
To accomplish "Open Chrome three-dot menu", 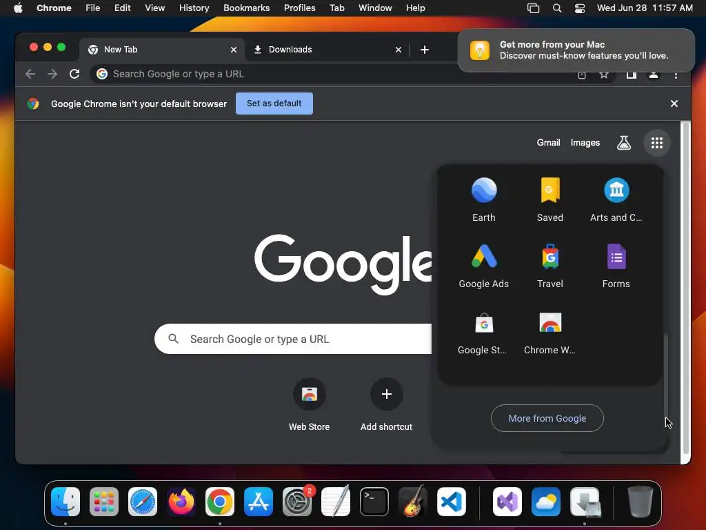I will 676,75.
